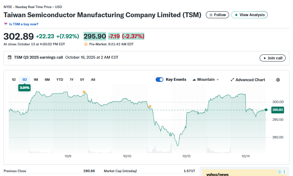Toggle the Key Events switch off
This screenshot has height=176, width=293.
click(x=159, y=79)
